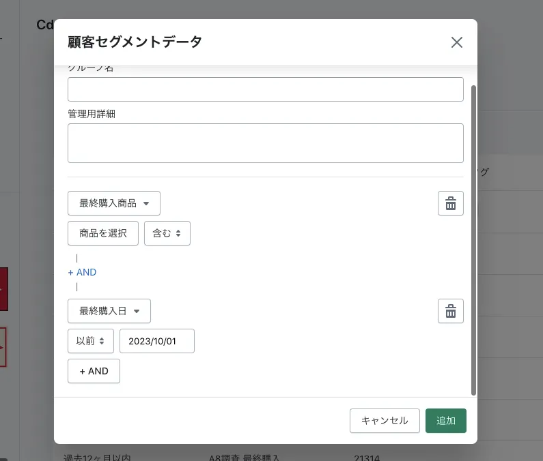Close the 顧客セグメントデータ dialog with the X
This screenshot has width=543, height=461.
(457, 42)
